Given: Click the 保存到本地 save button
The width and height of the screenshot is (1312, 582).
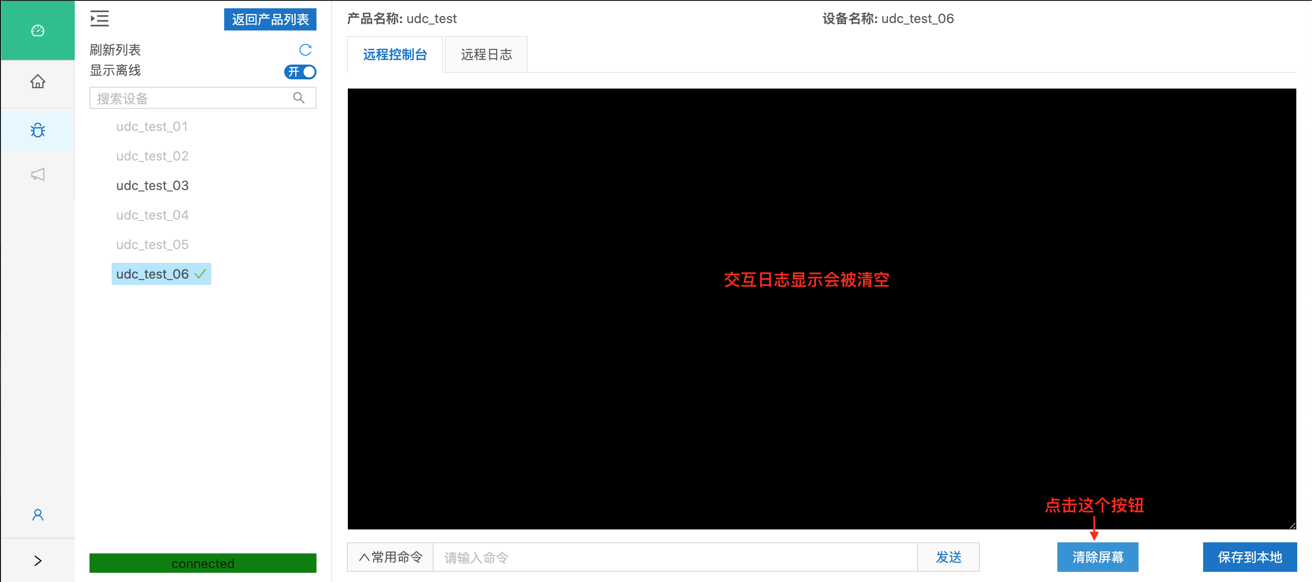Looking at the screenshot, I should click(x=1250, y=557).
